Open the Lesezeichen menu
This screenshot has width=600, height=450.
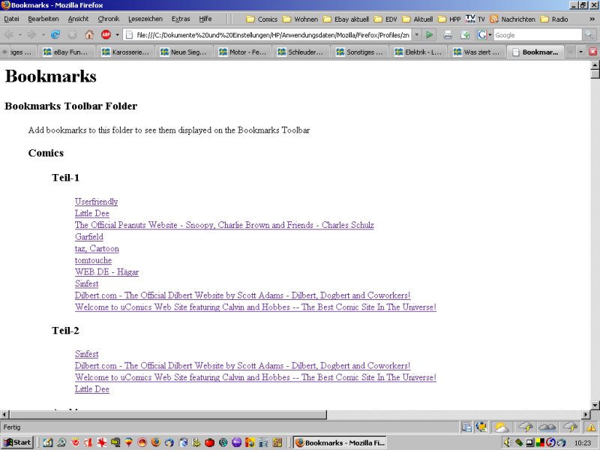[145, 19]
